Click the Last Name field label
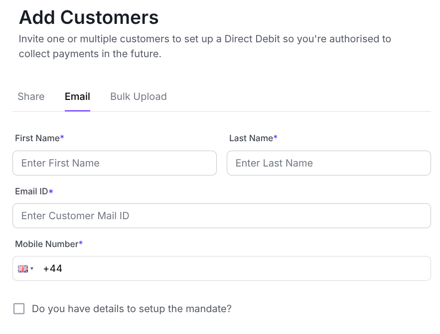 pyautogui.click(x=251, y=138)
